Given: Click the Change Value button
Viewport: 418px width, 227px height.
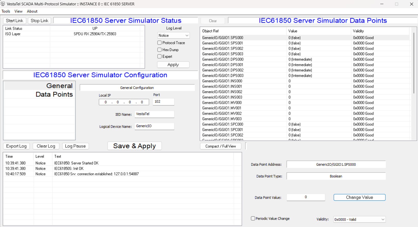Looking at the screenshot, I should pos(359,197).
